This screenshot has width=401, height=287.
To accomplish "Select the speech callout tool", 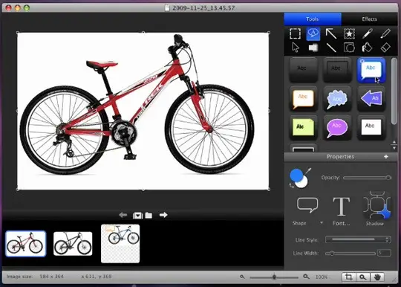I will (313, 33).
